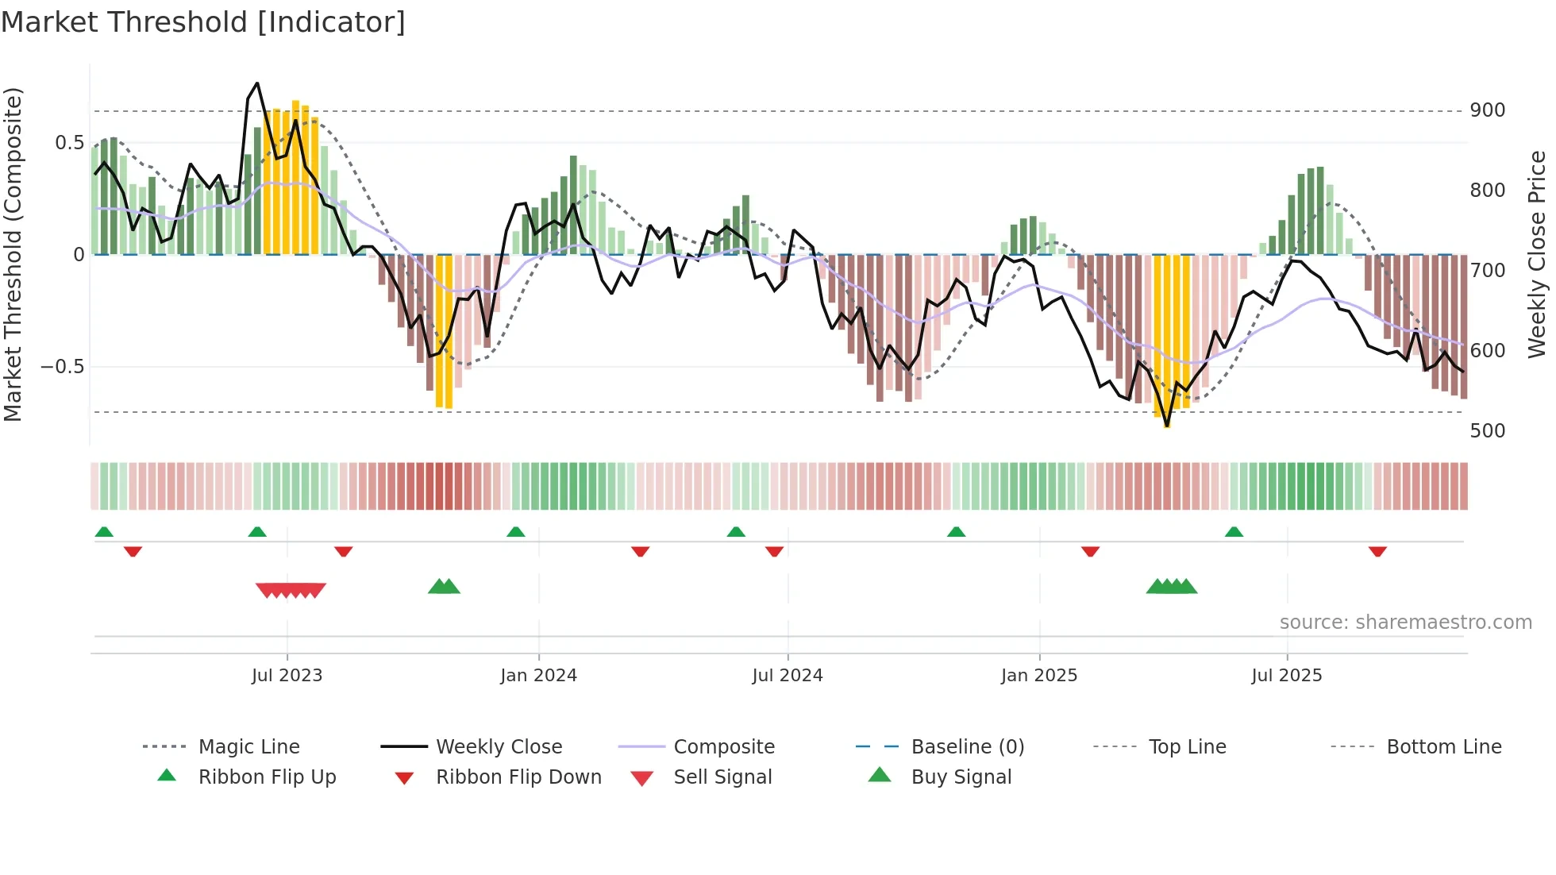Click the leftmost Ribbon Flip Up marker
The image size is (1556, 875).
click(x=104, y=532)
